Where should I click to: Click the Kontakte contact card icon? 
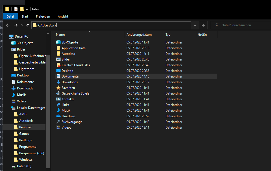coord(58,99)
